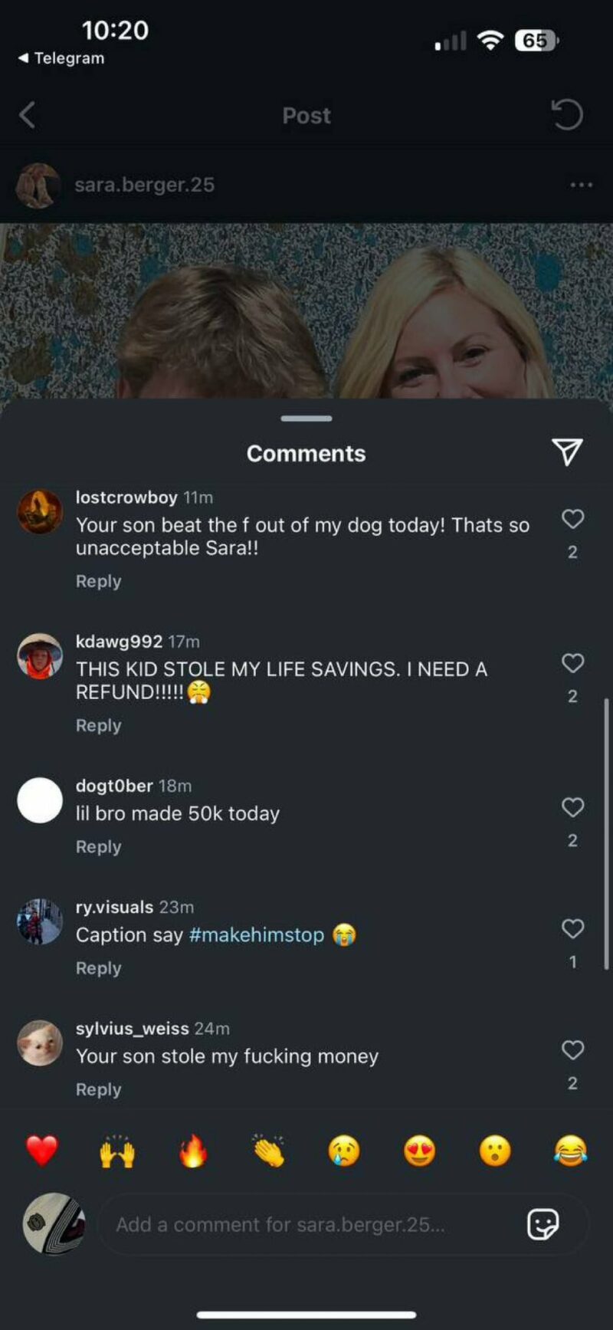
Task: Tap the comments sheet drag handle
Action: pyautogui.click(x=306, y=419)
